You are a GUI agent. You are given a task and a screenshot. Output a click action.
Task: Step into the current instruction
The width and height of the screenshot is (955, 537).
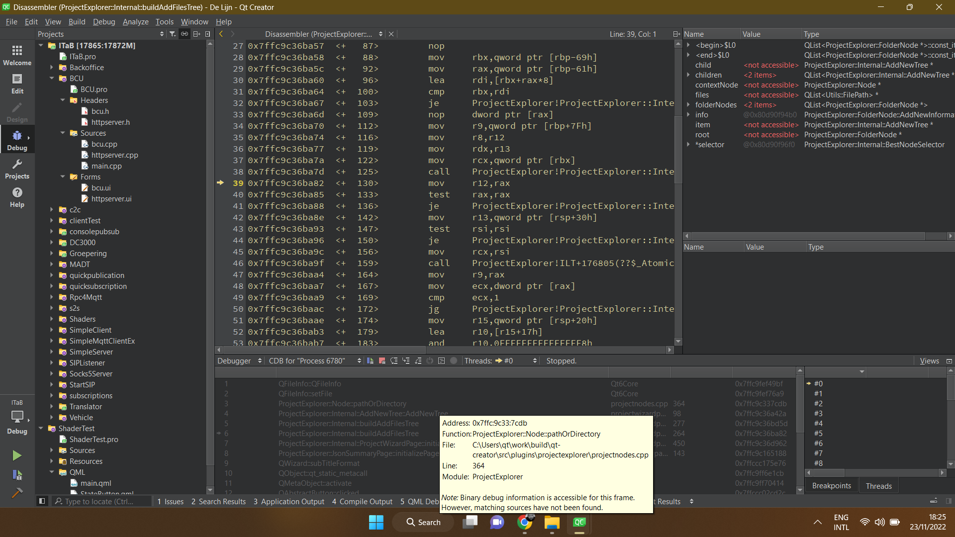(406, 360)
